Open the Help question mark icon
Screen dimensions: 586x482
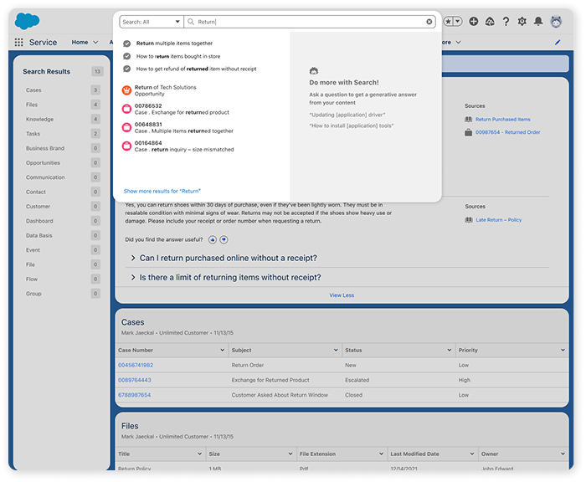tap(506, 22)
